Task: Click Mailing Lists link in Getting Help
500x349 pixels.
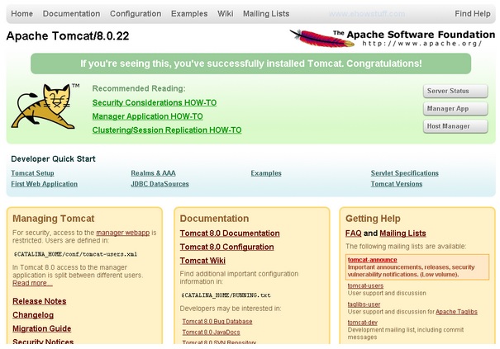Action: [x=402, y=233]
